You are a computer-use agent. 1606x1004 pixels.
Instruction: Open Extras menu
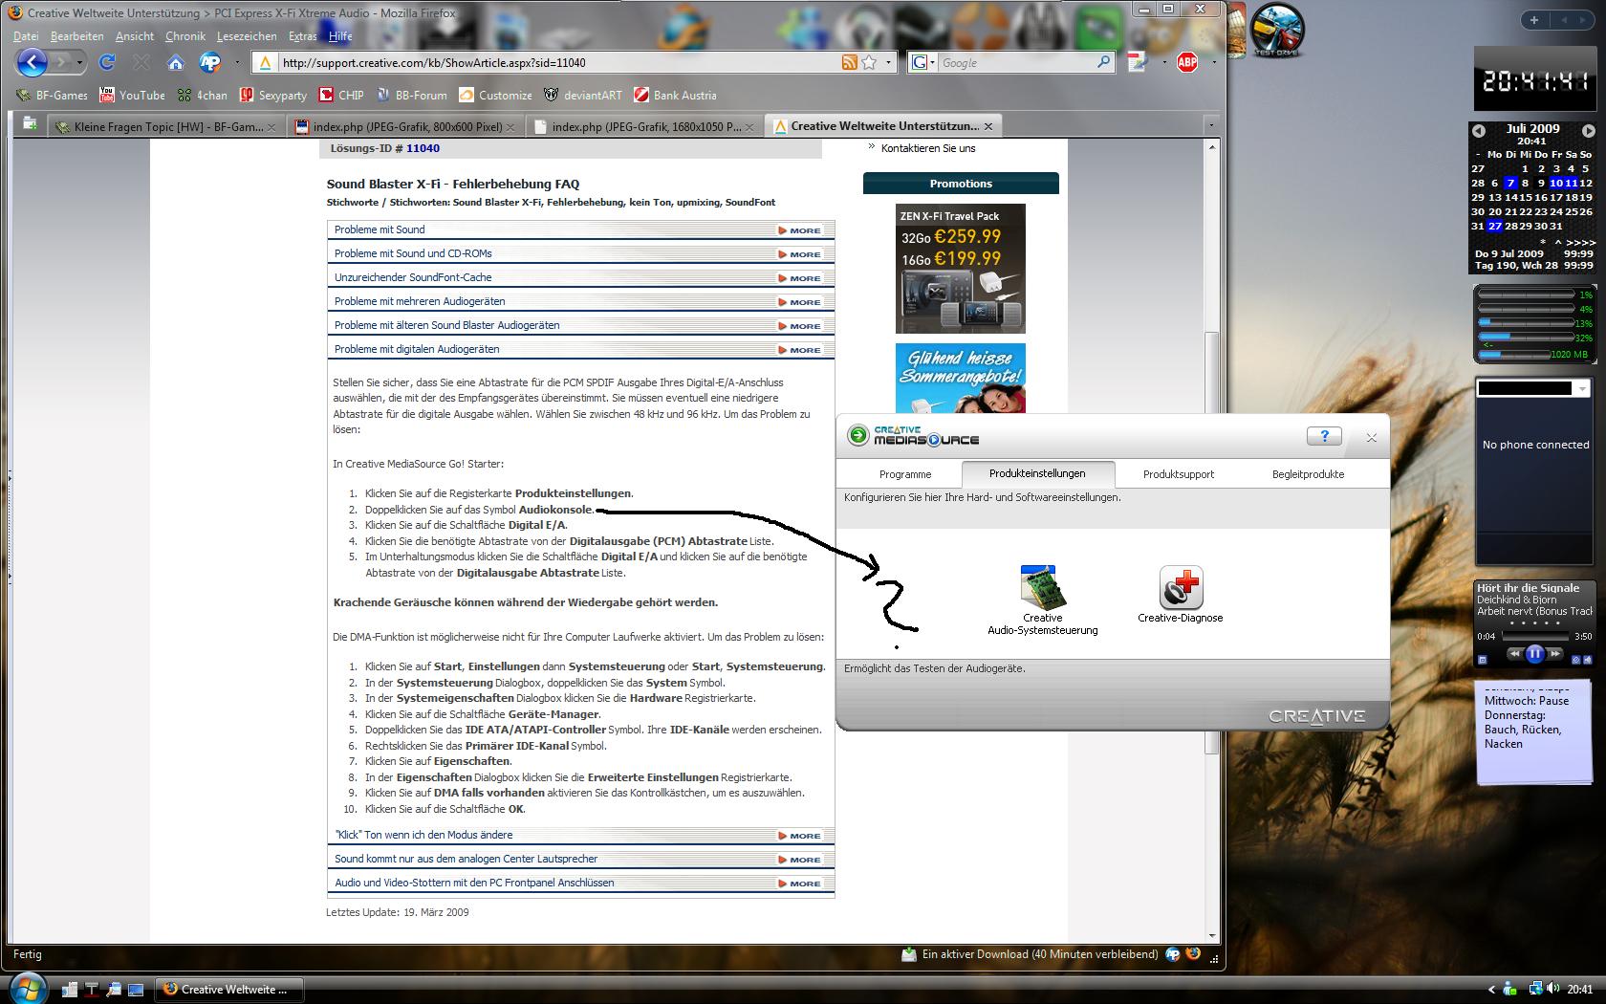[303, 36]
